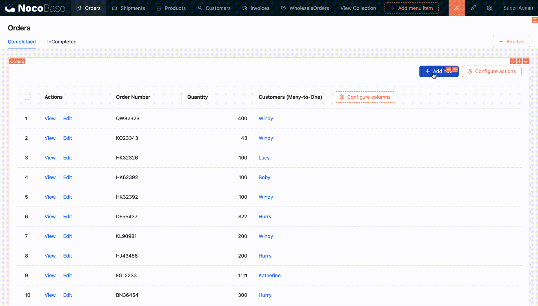Toggle the UI Editor highlighter icon
Screen dimensions: 538x306
coord(457,8)
